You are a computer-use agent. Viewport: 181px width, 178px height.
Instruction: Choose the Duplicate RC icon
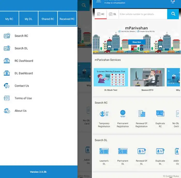coord(160,114)
